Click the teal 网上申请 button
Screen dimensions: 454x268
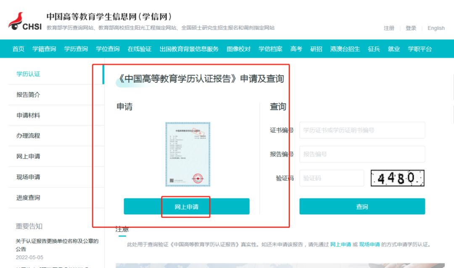[187, 206]
